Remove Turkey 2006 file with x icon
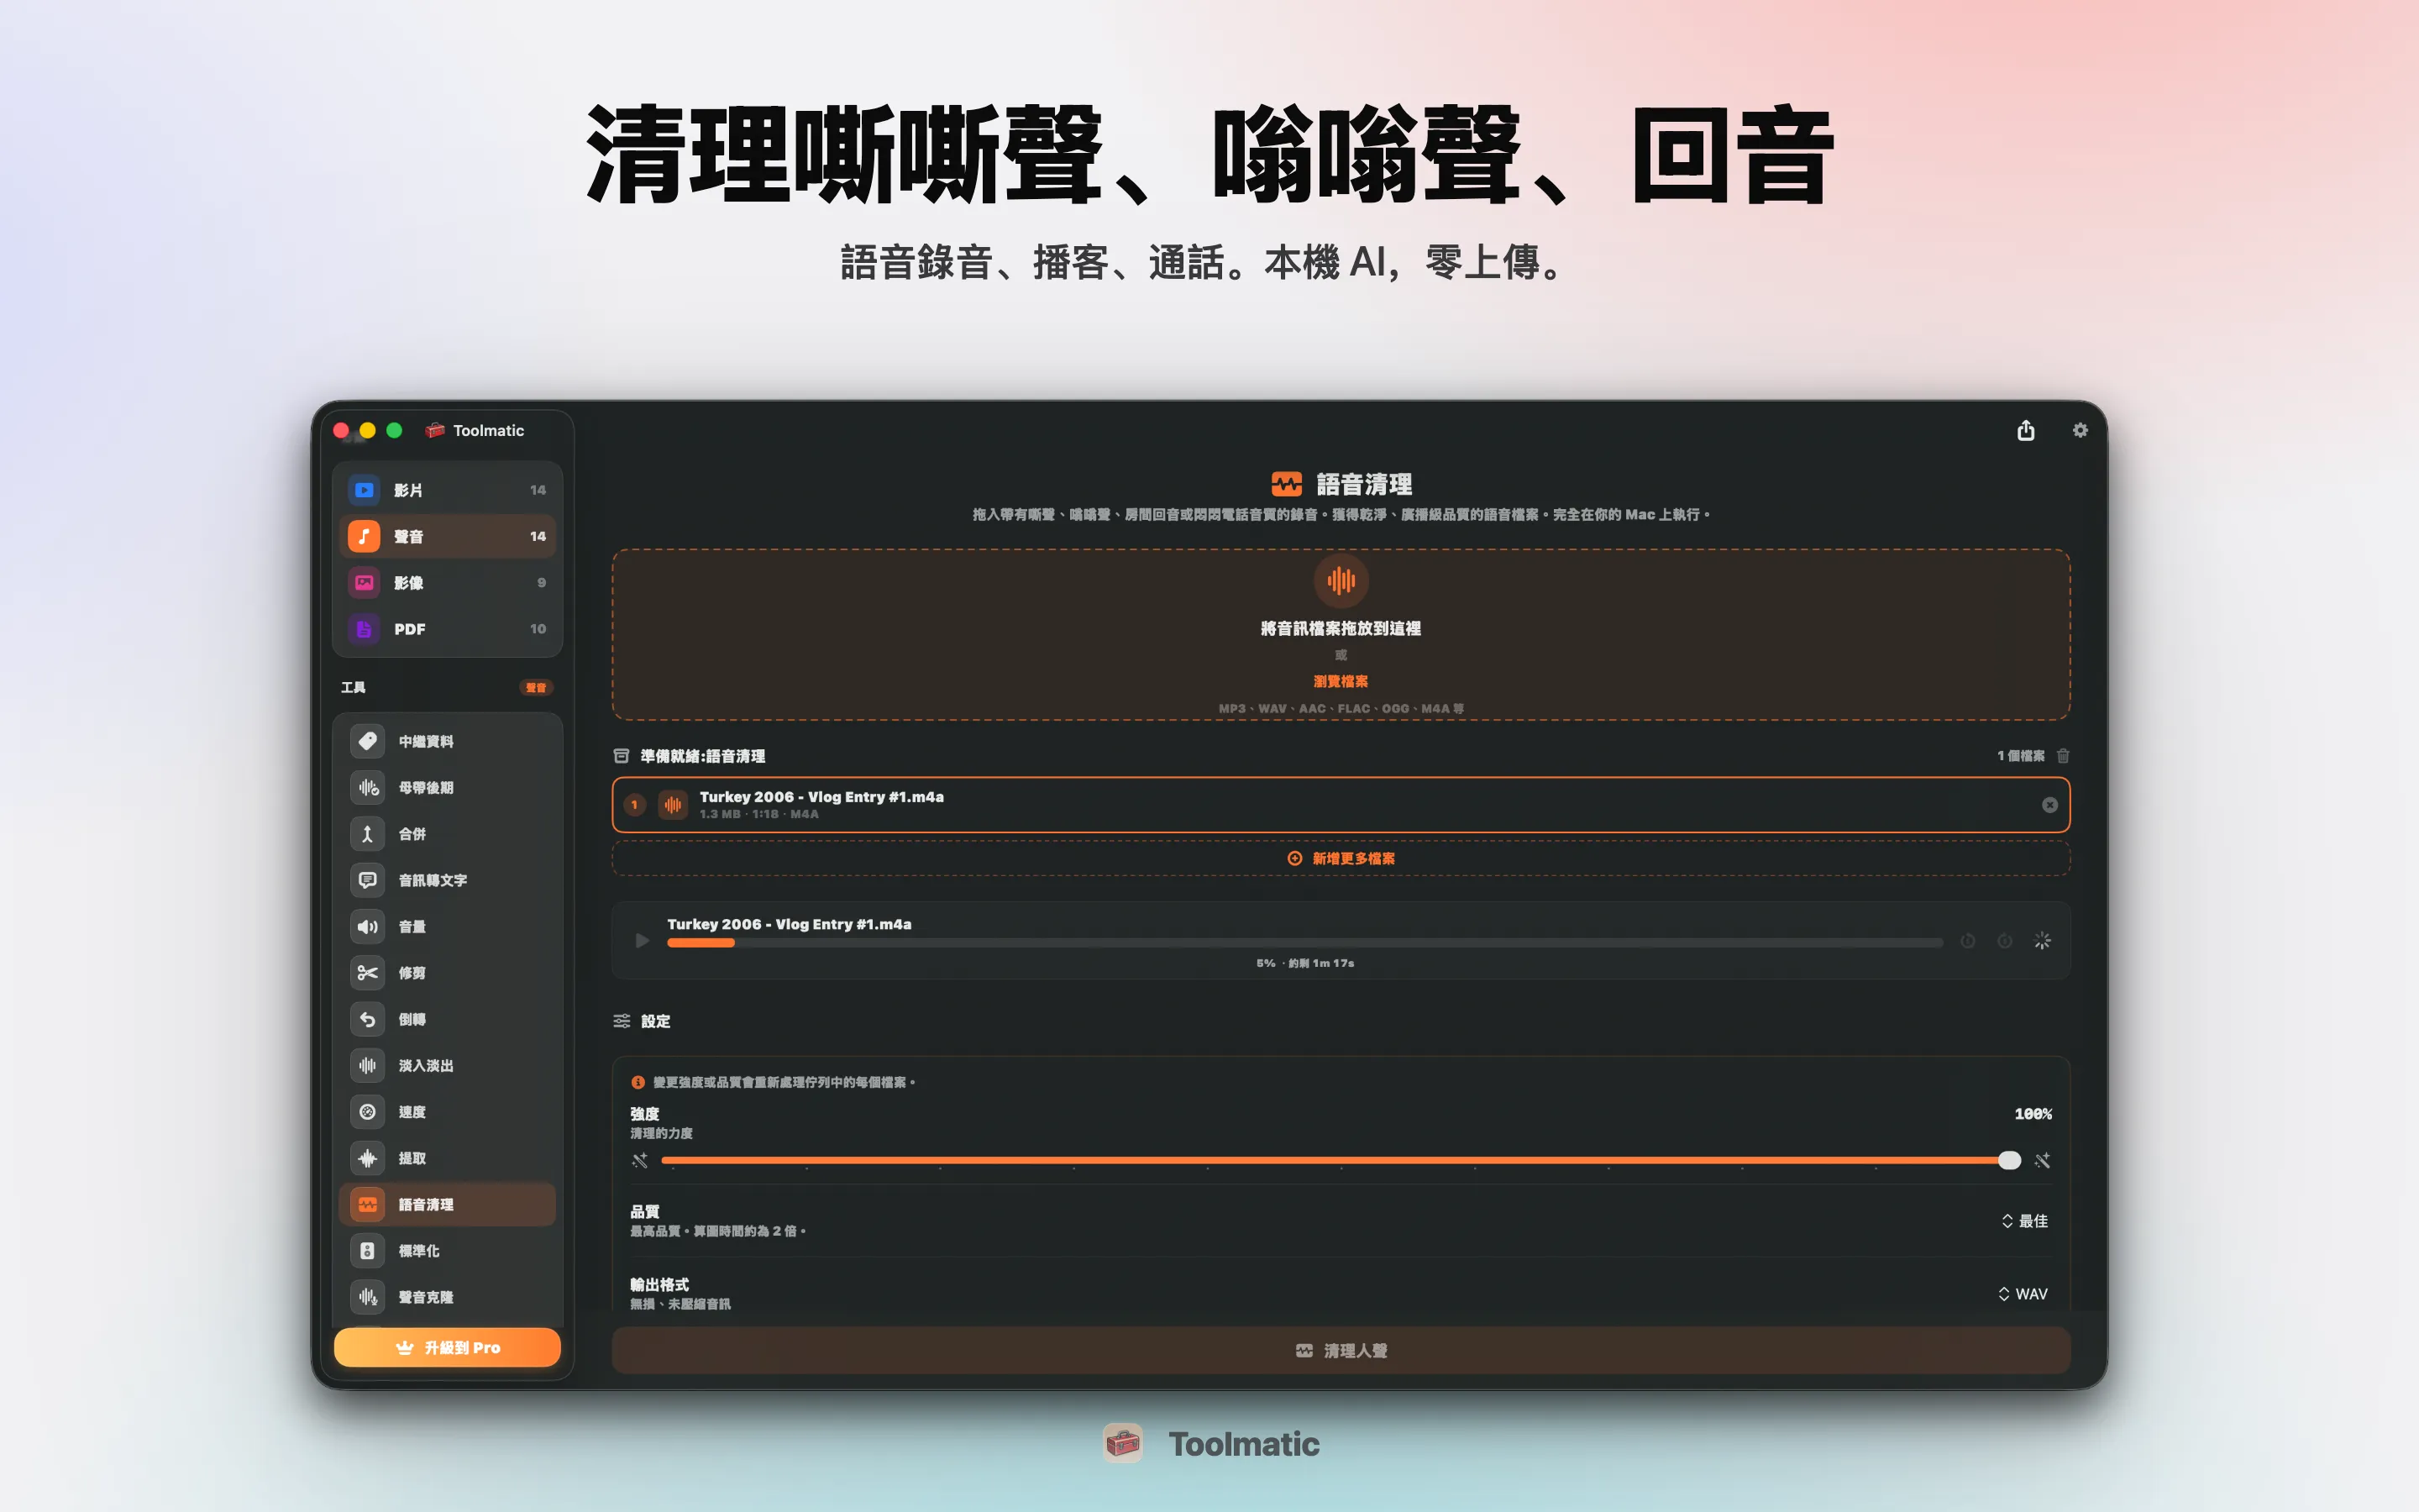This screenshot has height=1512, width=2419. 2049,805
